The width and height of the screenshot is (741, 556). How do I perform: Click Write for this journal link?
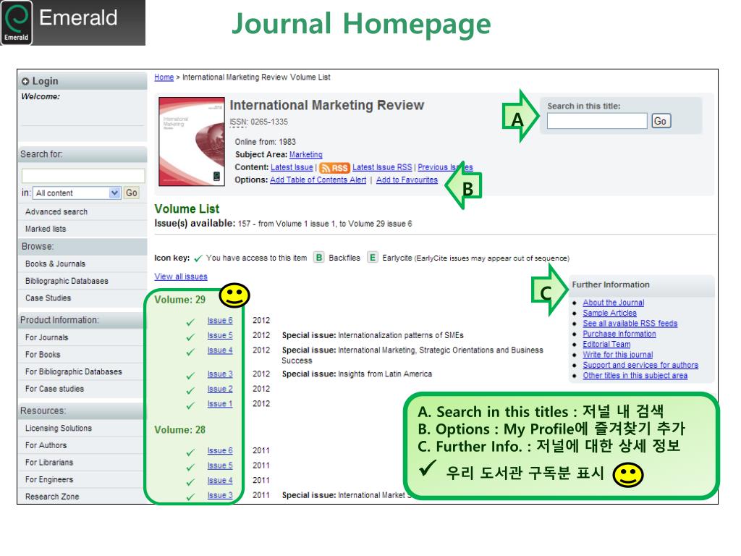618,355
